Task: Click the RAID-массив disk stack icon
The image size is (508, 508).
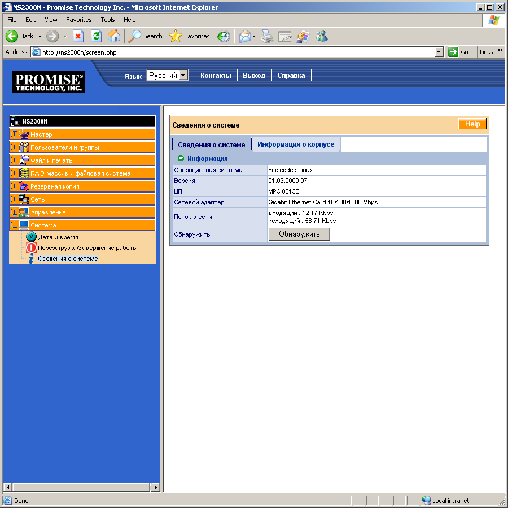Action: tap(24, 173)
